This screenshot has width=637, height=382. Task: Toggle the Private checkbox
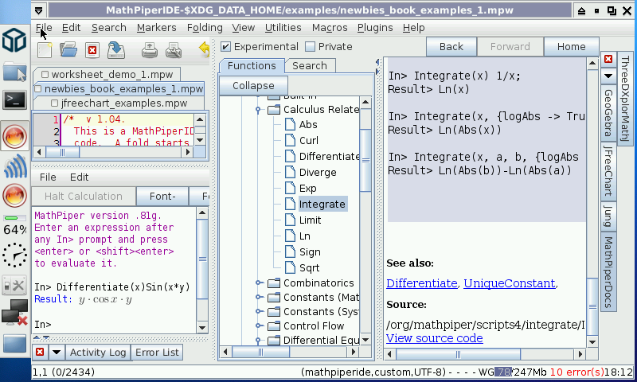point(310,47)
